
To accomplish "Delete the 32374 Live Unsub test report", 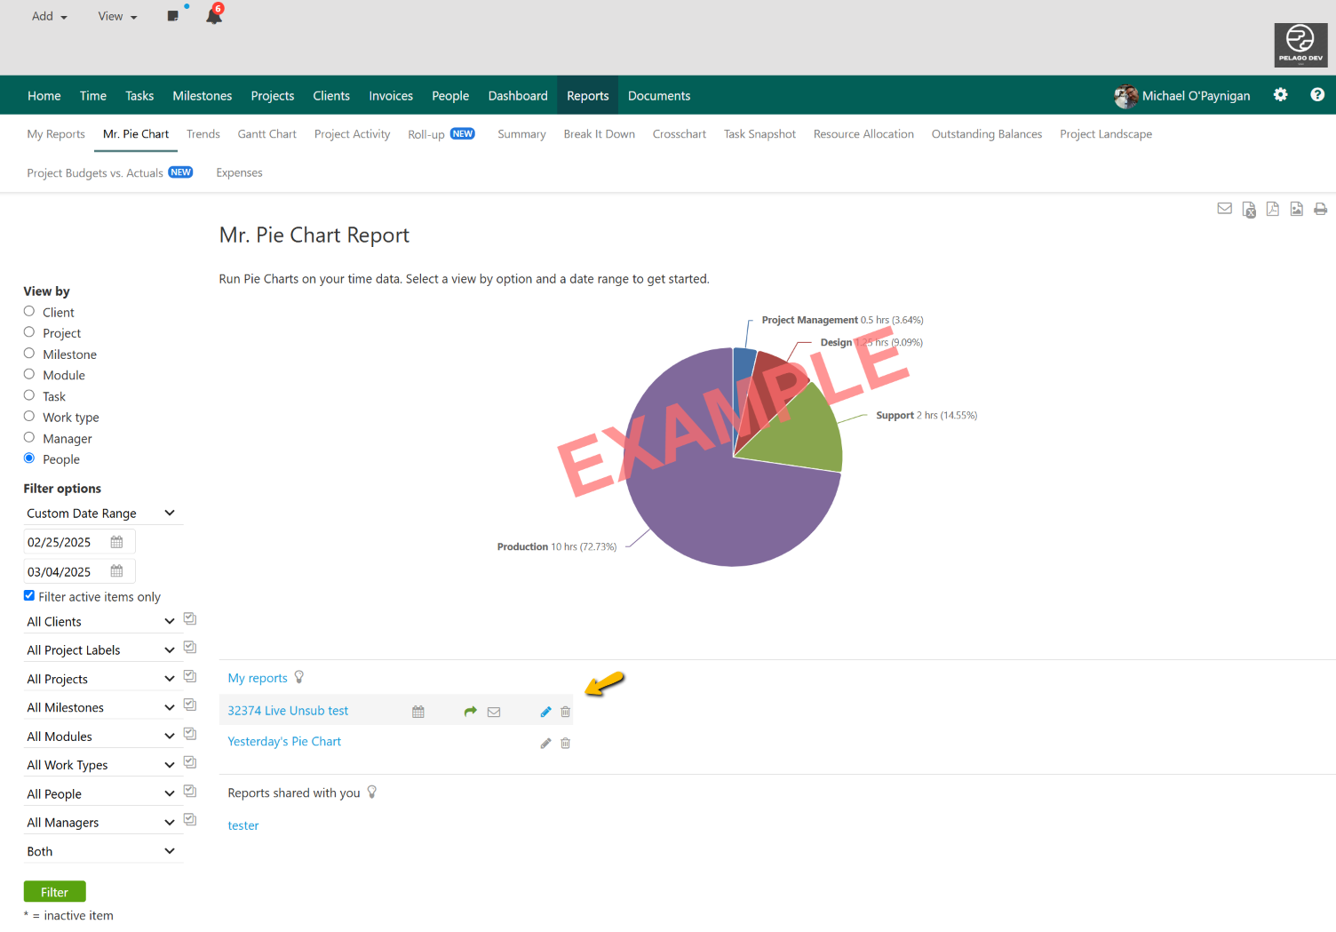I will pyautogui.click(x=565, y=711).
